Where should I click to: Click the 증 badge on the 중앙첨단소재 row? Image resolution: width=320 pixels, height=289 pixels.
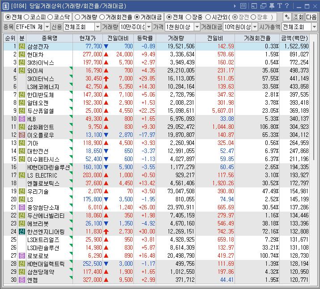[22, 208]
